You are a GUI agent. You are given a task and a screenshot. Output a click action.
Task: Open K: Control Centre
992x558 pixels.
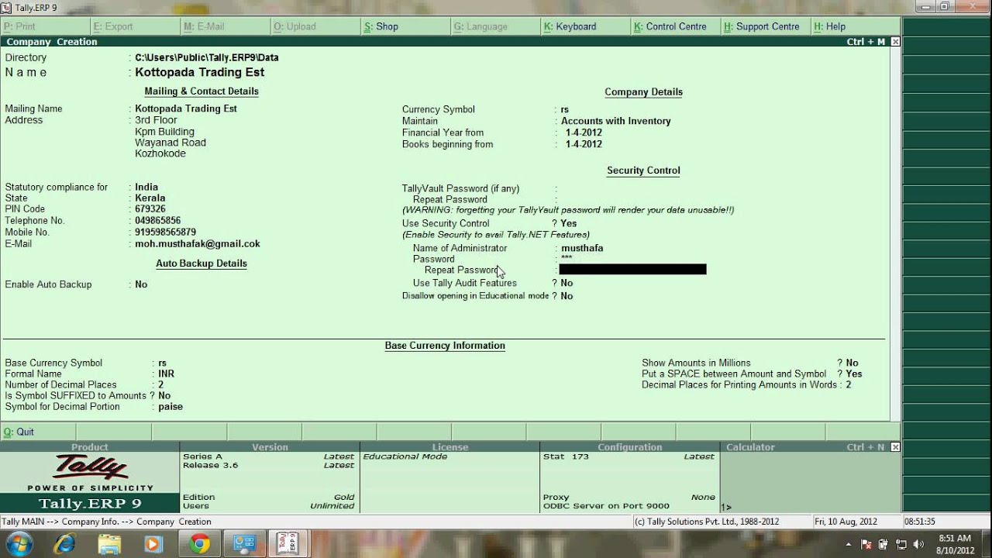(674, 26)
